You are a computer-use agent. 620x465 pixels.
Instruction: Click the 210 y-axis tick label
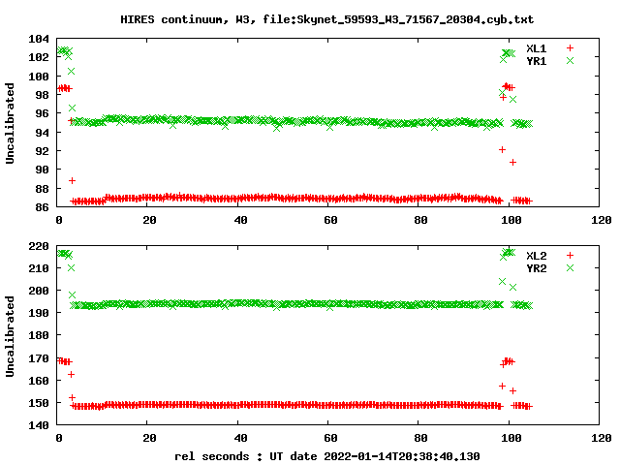(x=39, y=268)
